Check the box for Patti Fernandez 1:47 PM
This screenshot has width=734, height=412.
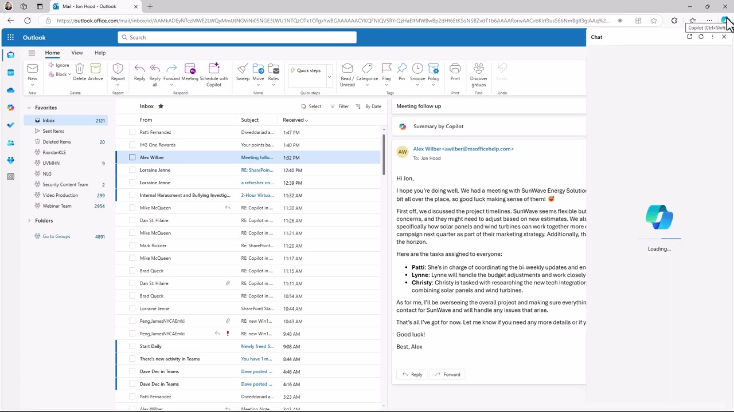click(x=132, y=132)
